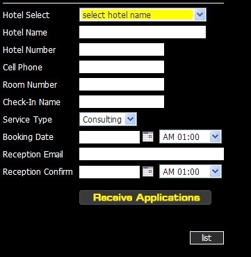Click into the Check-In Name field
Viewport: 251px width, 257px height.
tap(122, 102)
